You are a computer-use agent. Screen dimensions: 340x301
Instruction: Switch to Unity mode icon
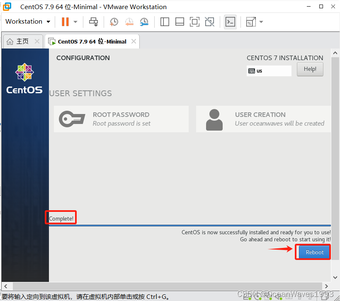tap(210, 22)
